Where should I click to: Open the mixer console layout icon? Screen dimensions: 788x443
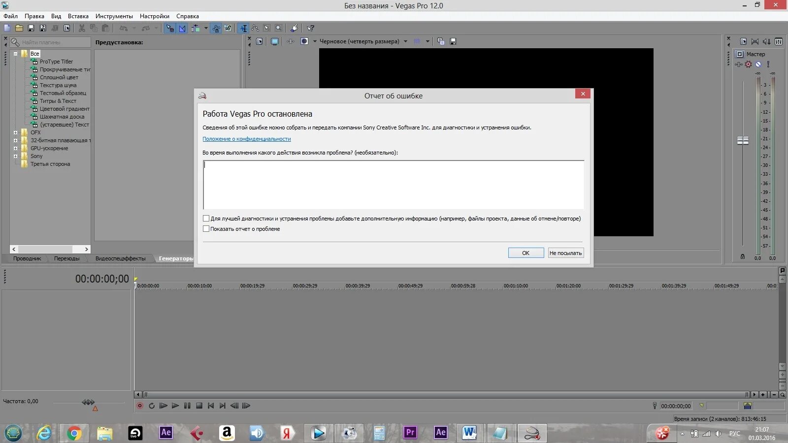[x=779, y=41]
